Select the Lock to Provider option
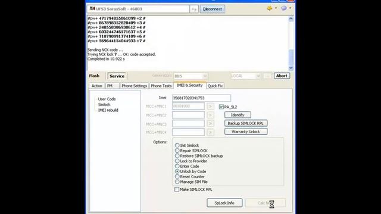Screen dimensions: 381x214 pos(177,161)
